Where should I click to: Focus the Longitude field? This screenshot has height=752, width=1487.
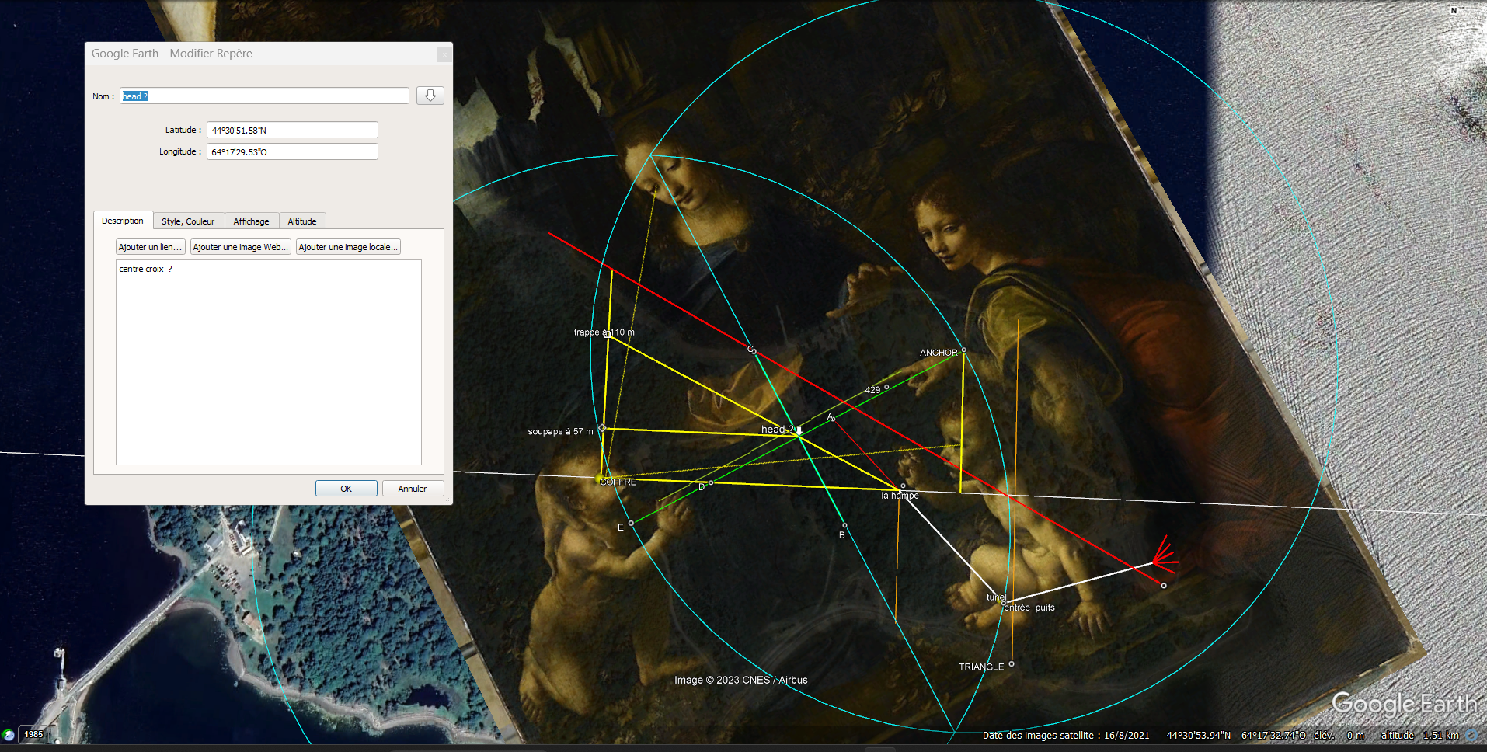pyautogui.click(x=292, y=151)
